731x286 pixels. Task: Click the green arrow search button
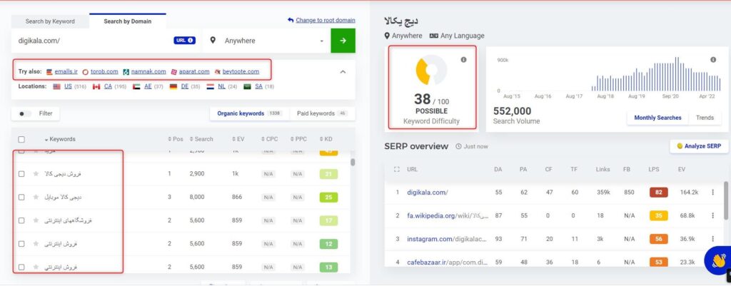(343, 41)
